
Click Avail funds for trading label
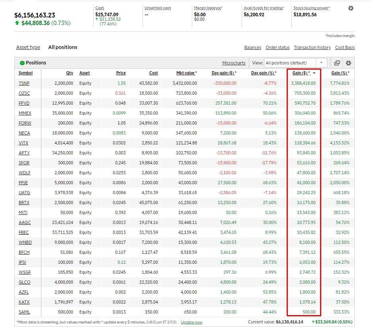[x=264, y=8]
